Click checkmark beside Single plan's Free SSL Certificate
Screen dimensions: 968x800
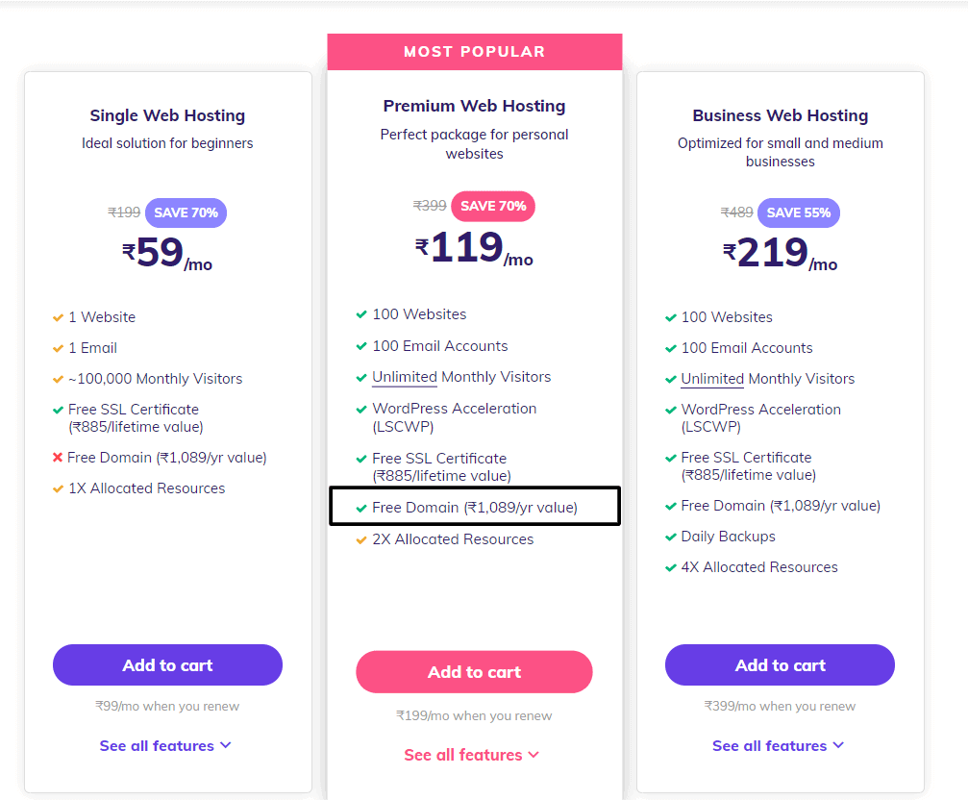[x=58, y=410]
